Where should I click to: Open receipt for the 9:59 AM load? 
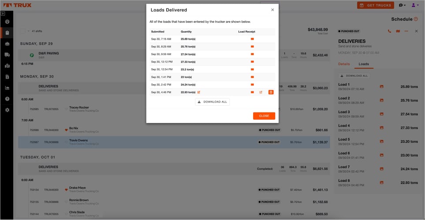[252, 54]
